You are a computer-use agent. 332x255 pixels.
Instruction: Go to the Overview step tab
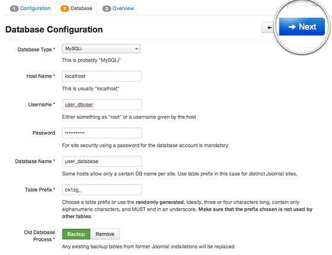(x=118, y=8)
